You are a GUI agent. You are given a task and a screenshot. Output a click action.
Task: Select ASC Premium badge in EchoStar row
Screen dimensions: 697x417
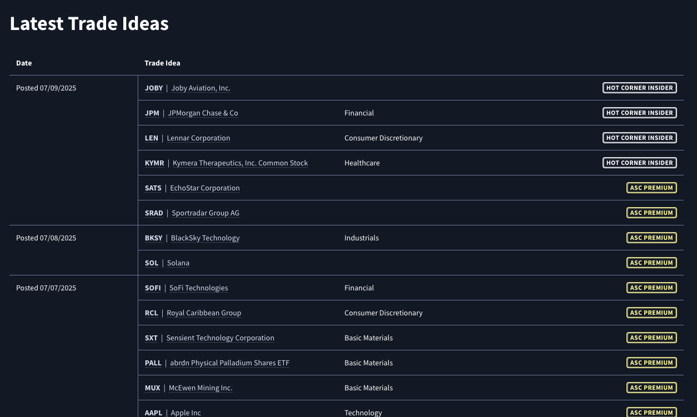pos(651,188)
